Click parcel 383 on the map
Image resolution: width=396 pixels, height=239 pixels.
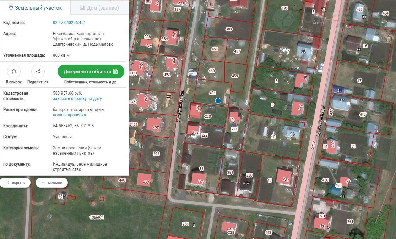[x=229, y=29]
